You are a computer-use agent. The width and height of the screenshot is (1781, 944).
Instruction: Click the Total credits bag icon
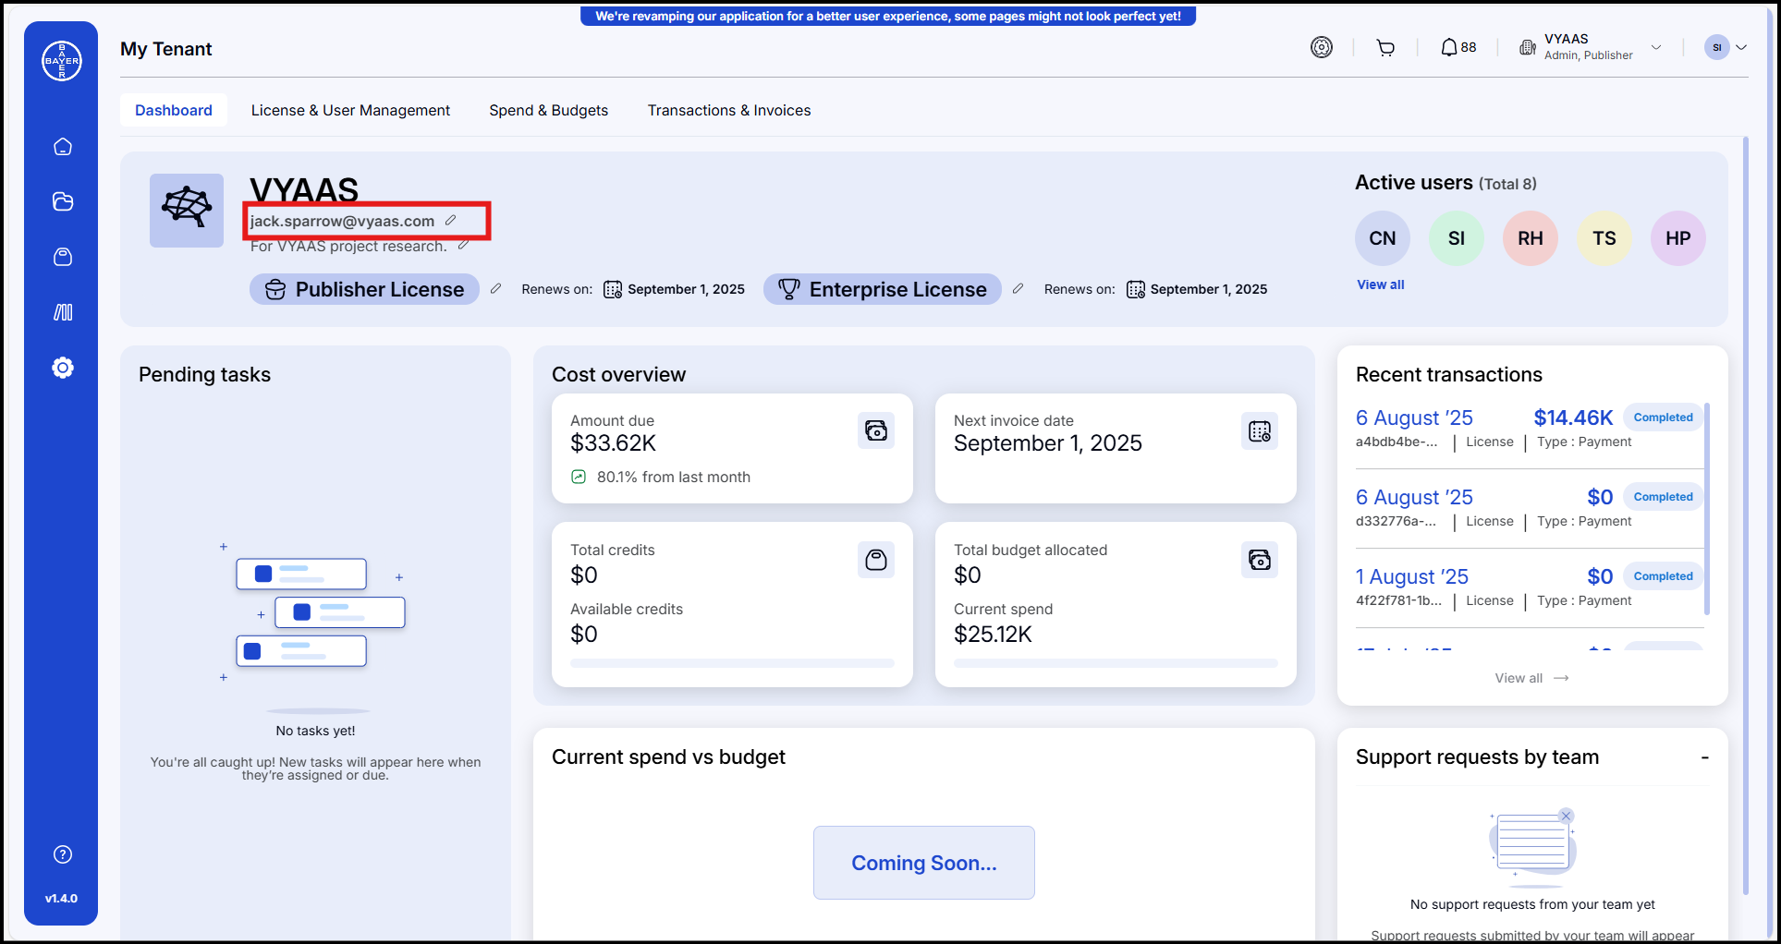point(876,560)
